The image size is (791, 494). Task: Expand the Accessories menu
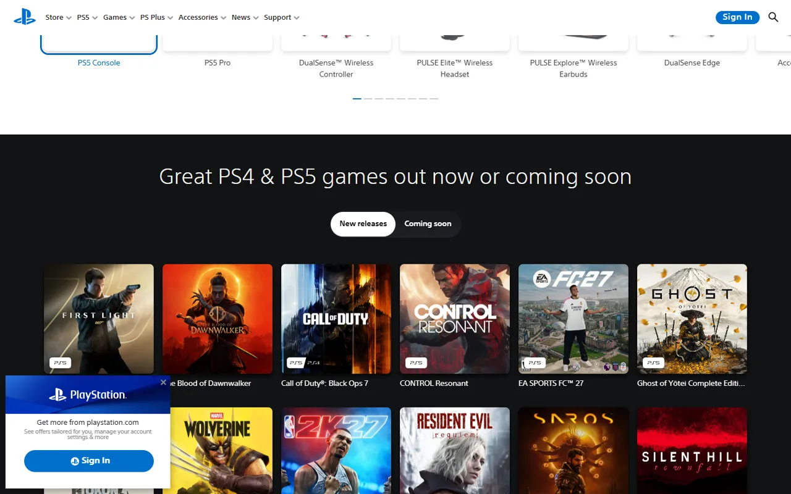tap(202, 17)
